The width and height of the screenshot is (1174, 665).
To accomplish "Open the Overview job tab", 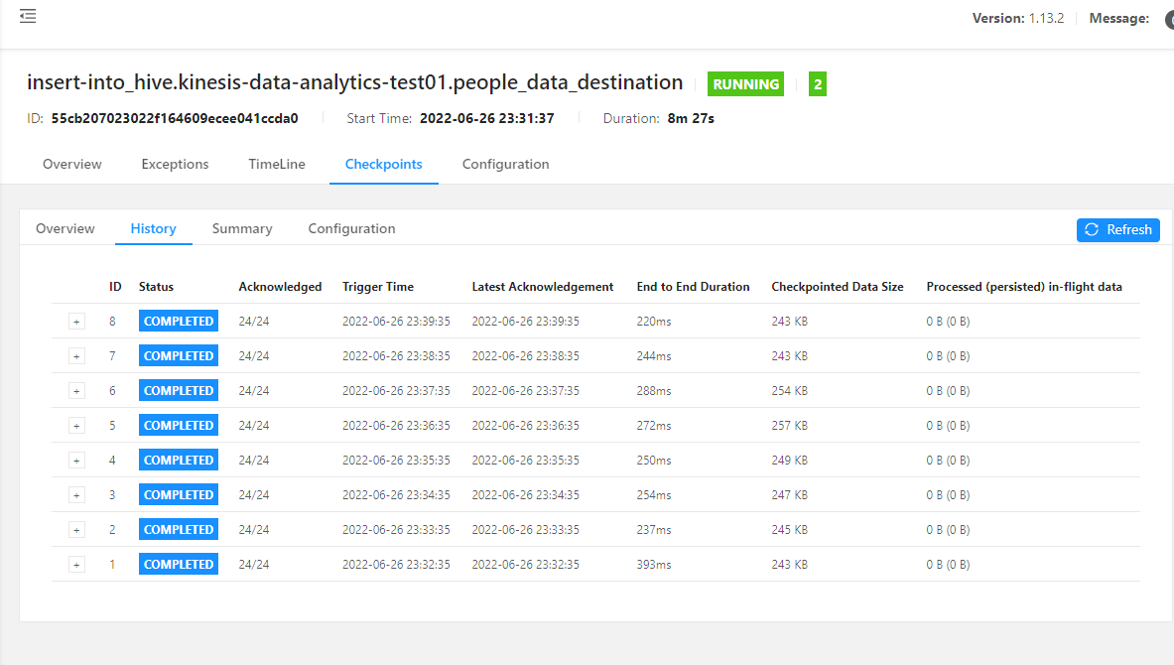I will 71,164.
